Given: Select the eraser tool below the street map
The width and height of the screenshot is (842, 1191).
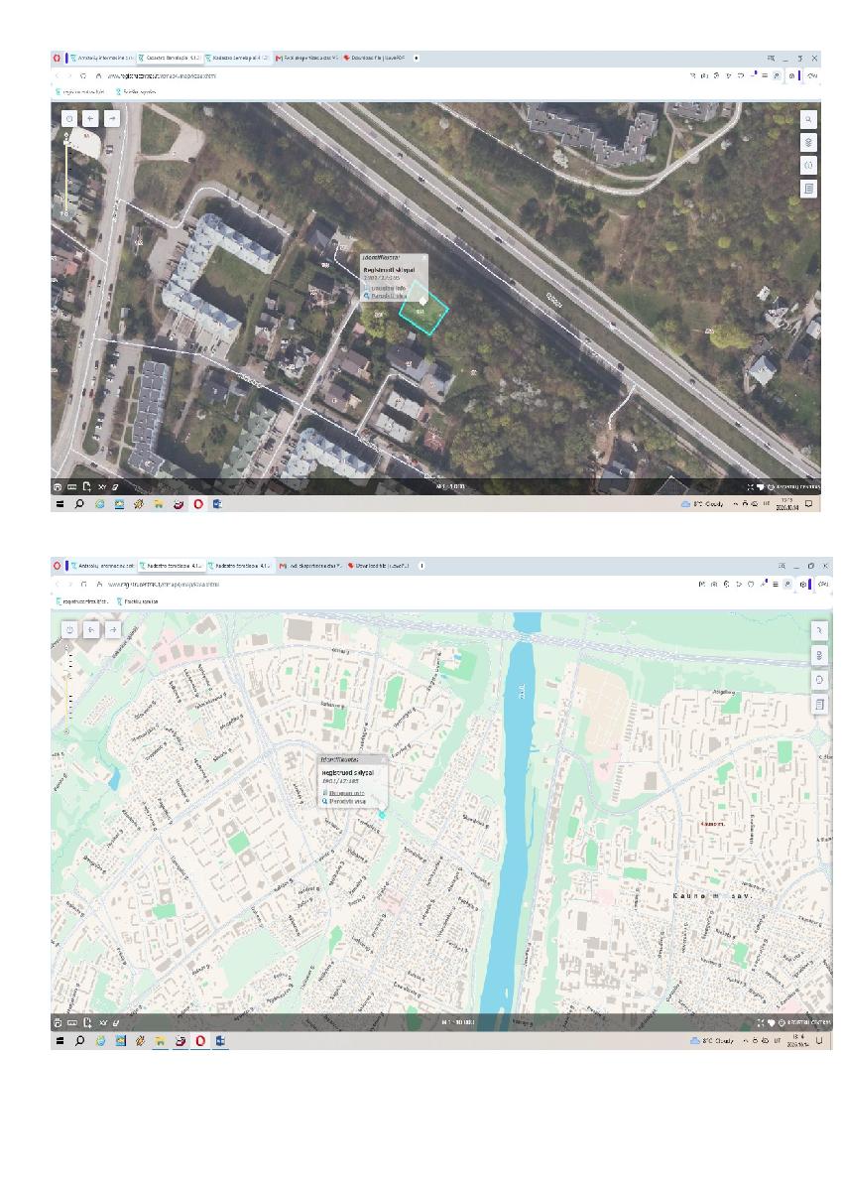Looking at the screenshot, I should [x=116, y=1021].
